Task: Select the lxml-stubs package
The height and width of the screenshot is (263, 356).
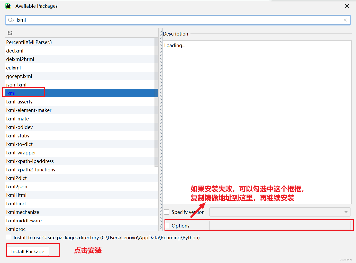Action: pos(80,136)
